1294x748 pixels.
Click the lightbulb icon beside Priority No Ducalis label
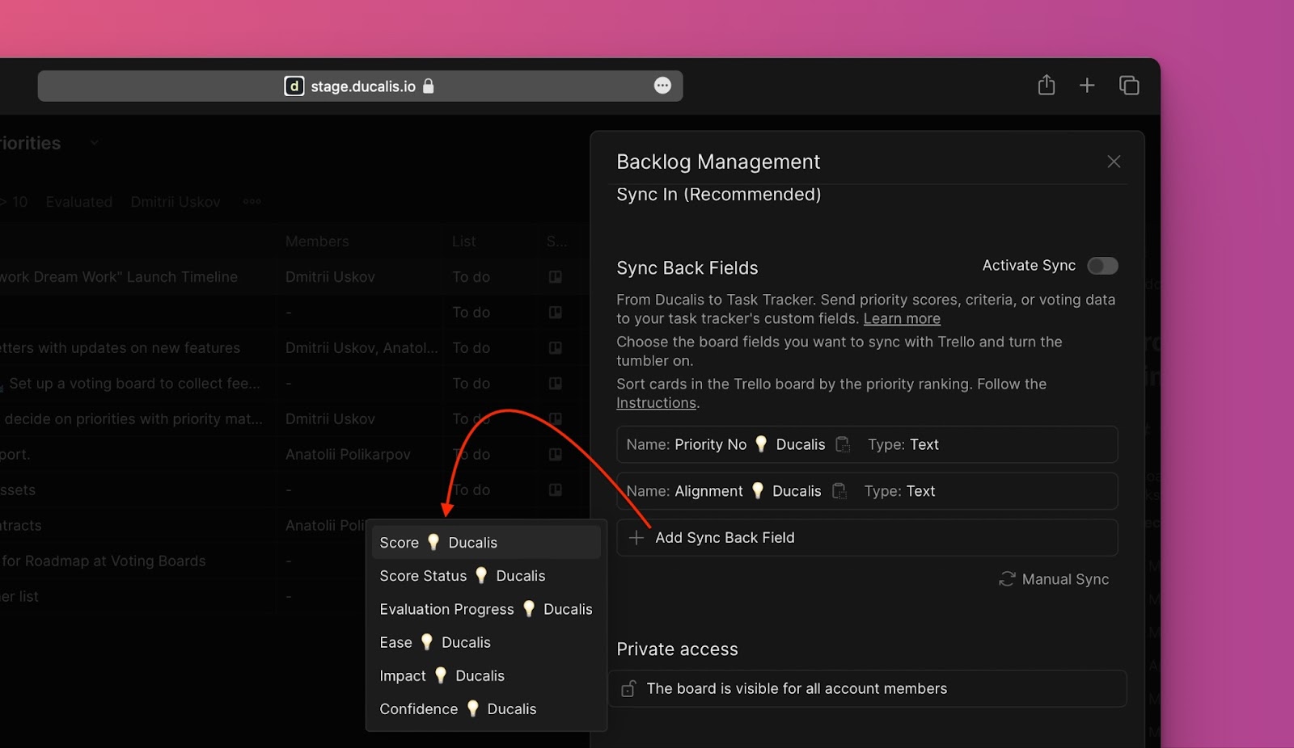point(760,443)
